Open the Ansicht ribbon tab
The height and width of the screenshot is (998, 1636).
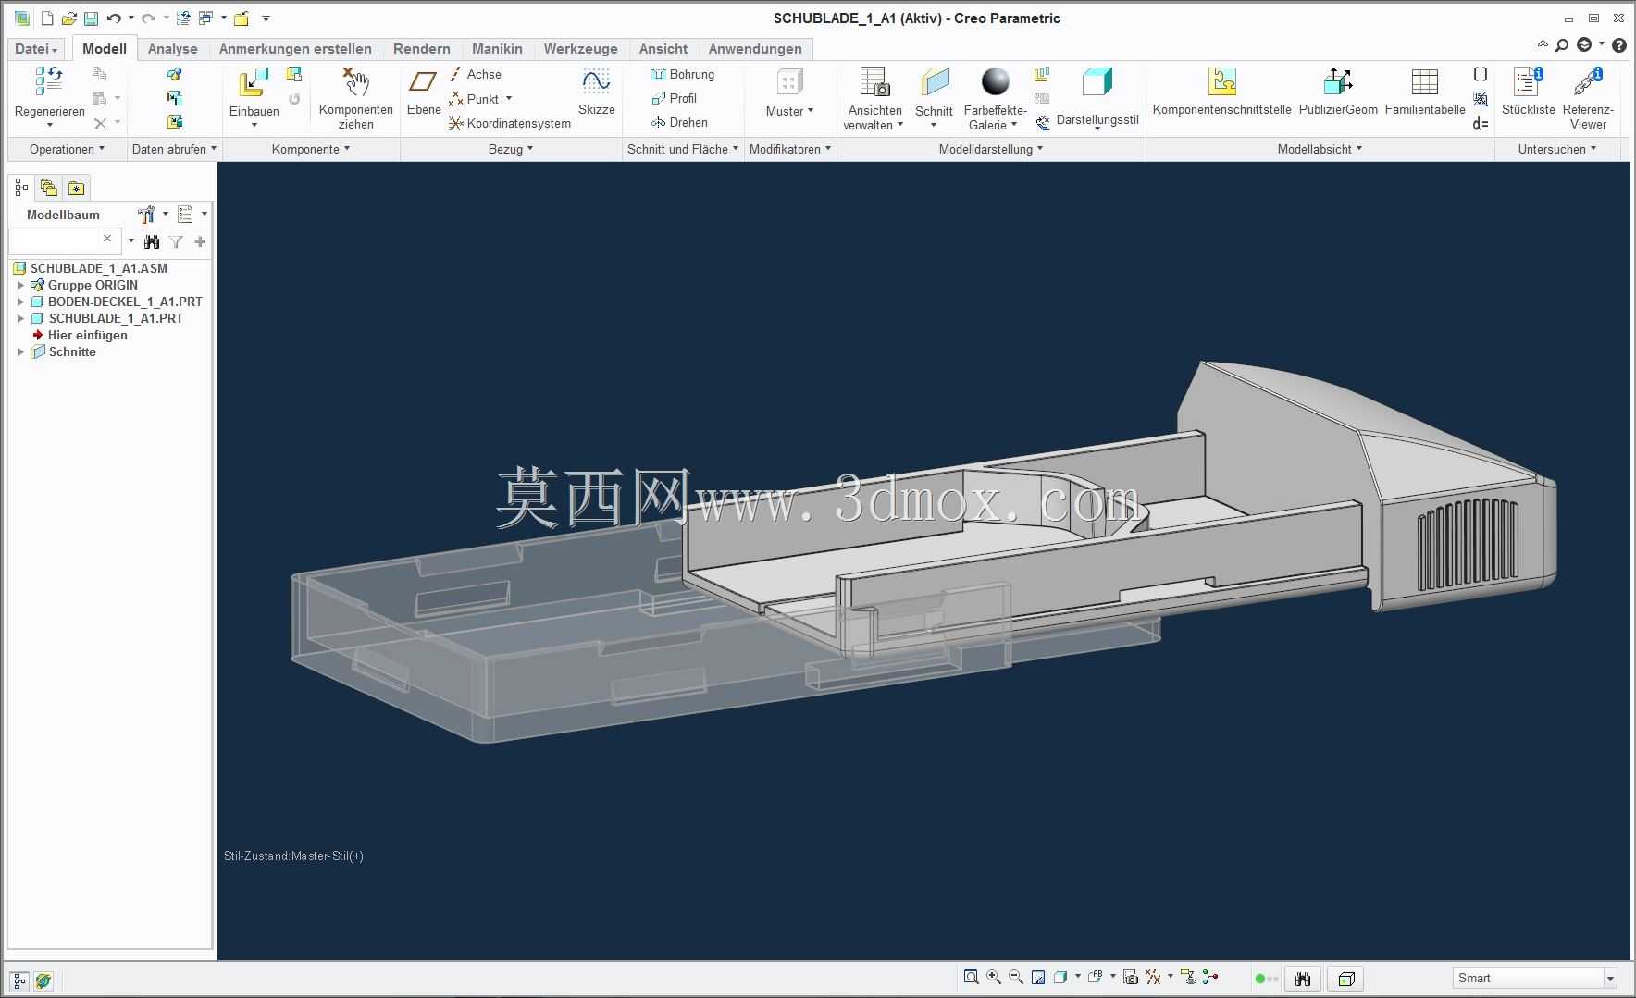point(663,49)
